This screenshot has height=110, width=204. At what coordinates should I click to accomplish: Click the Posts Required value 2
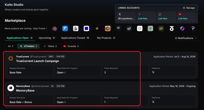(x=105, y=73)
